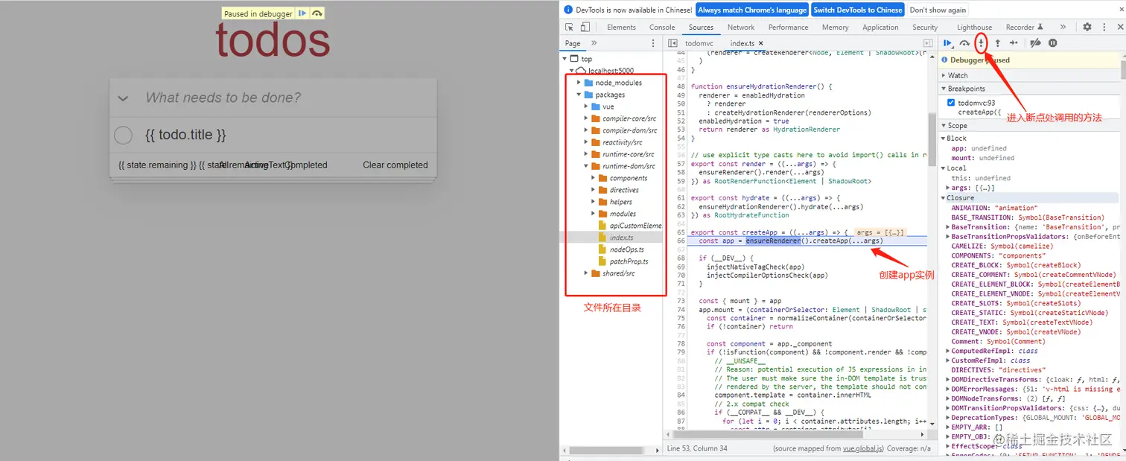Open the Application tab
The height and width of the screenshot is (461, 1126).
[x=880, y=27]
